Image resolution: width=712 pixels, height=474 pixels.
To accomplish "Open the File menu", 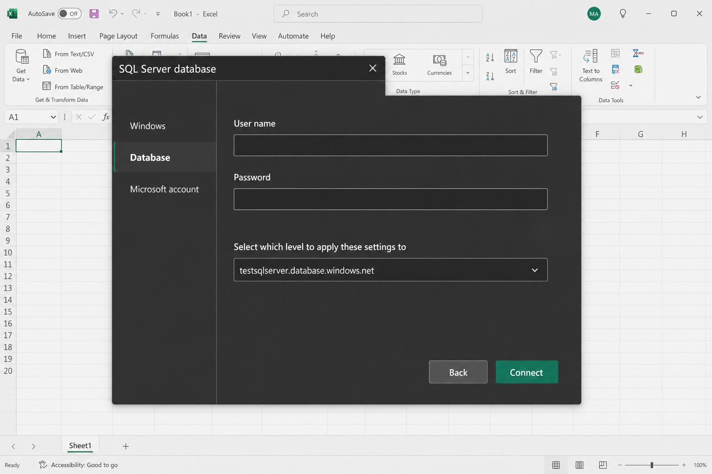I will click(17, 36).
